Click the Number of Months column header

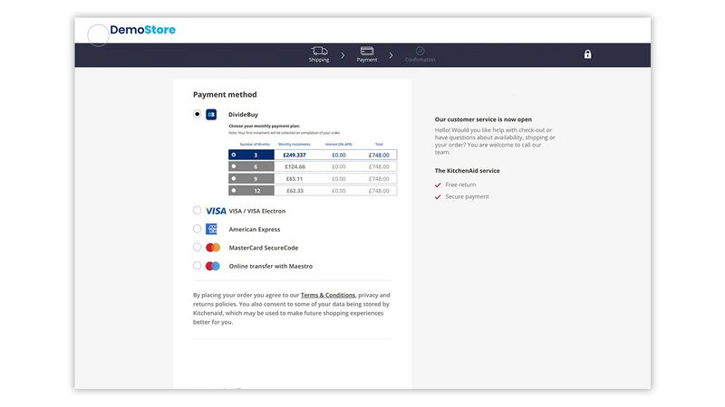255,145
